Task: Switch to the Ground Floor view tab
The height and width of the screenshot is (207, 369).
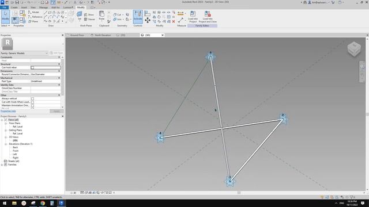Action: click(77, 35)
